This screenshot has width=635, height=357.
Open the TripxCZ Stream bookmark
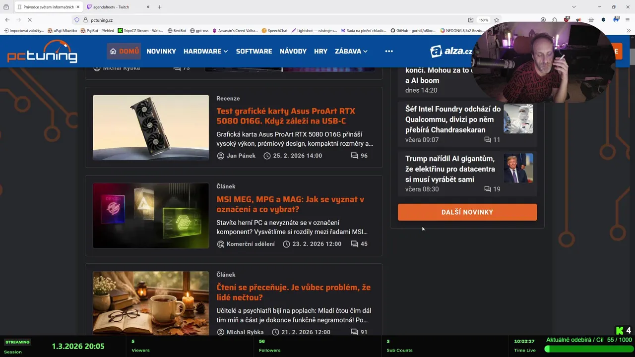(140, 31)
